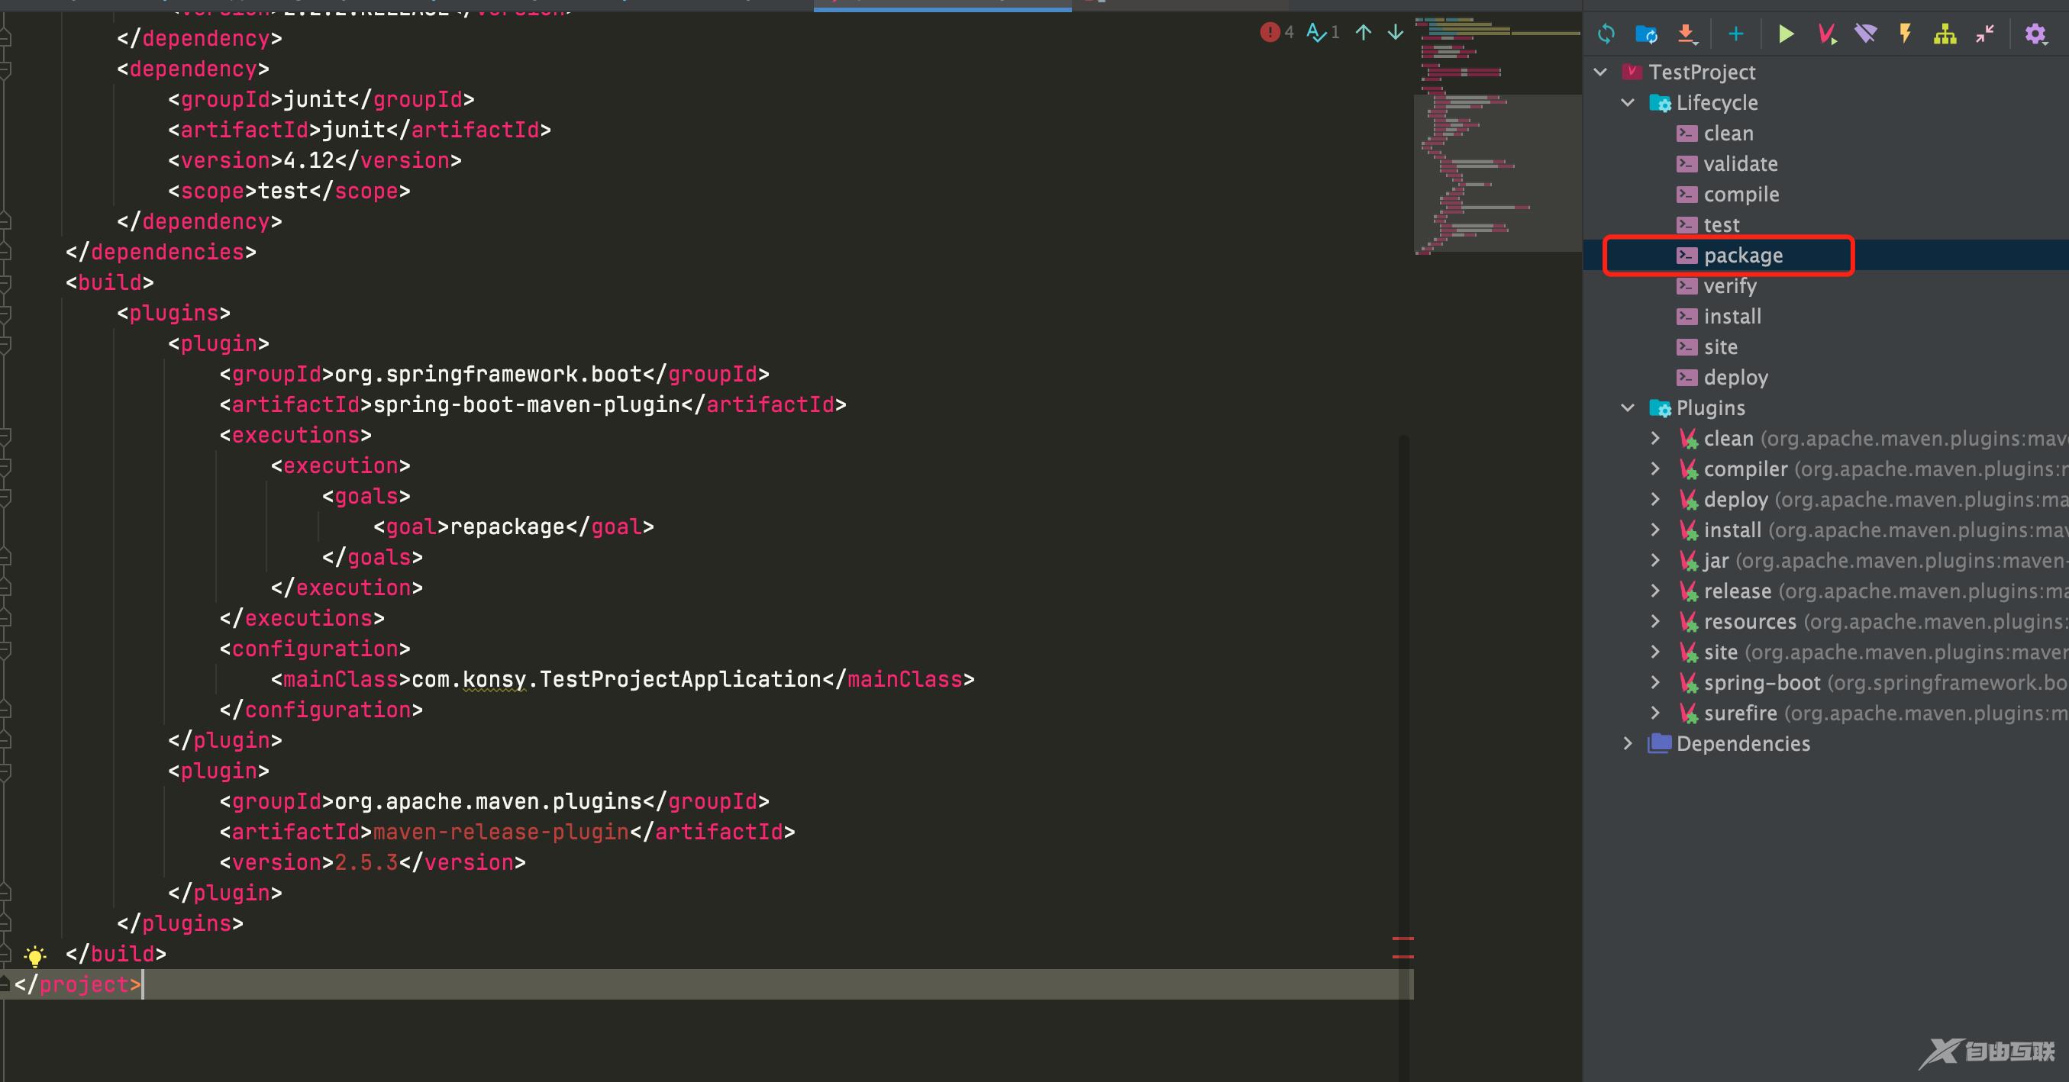
Task: Select the compile lifecycle phase
Action: pos(1741,195)
